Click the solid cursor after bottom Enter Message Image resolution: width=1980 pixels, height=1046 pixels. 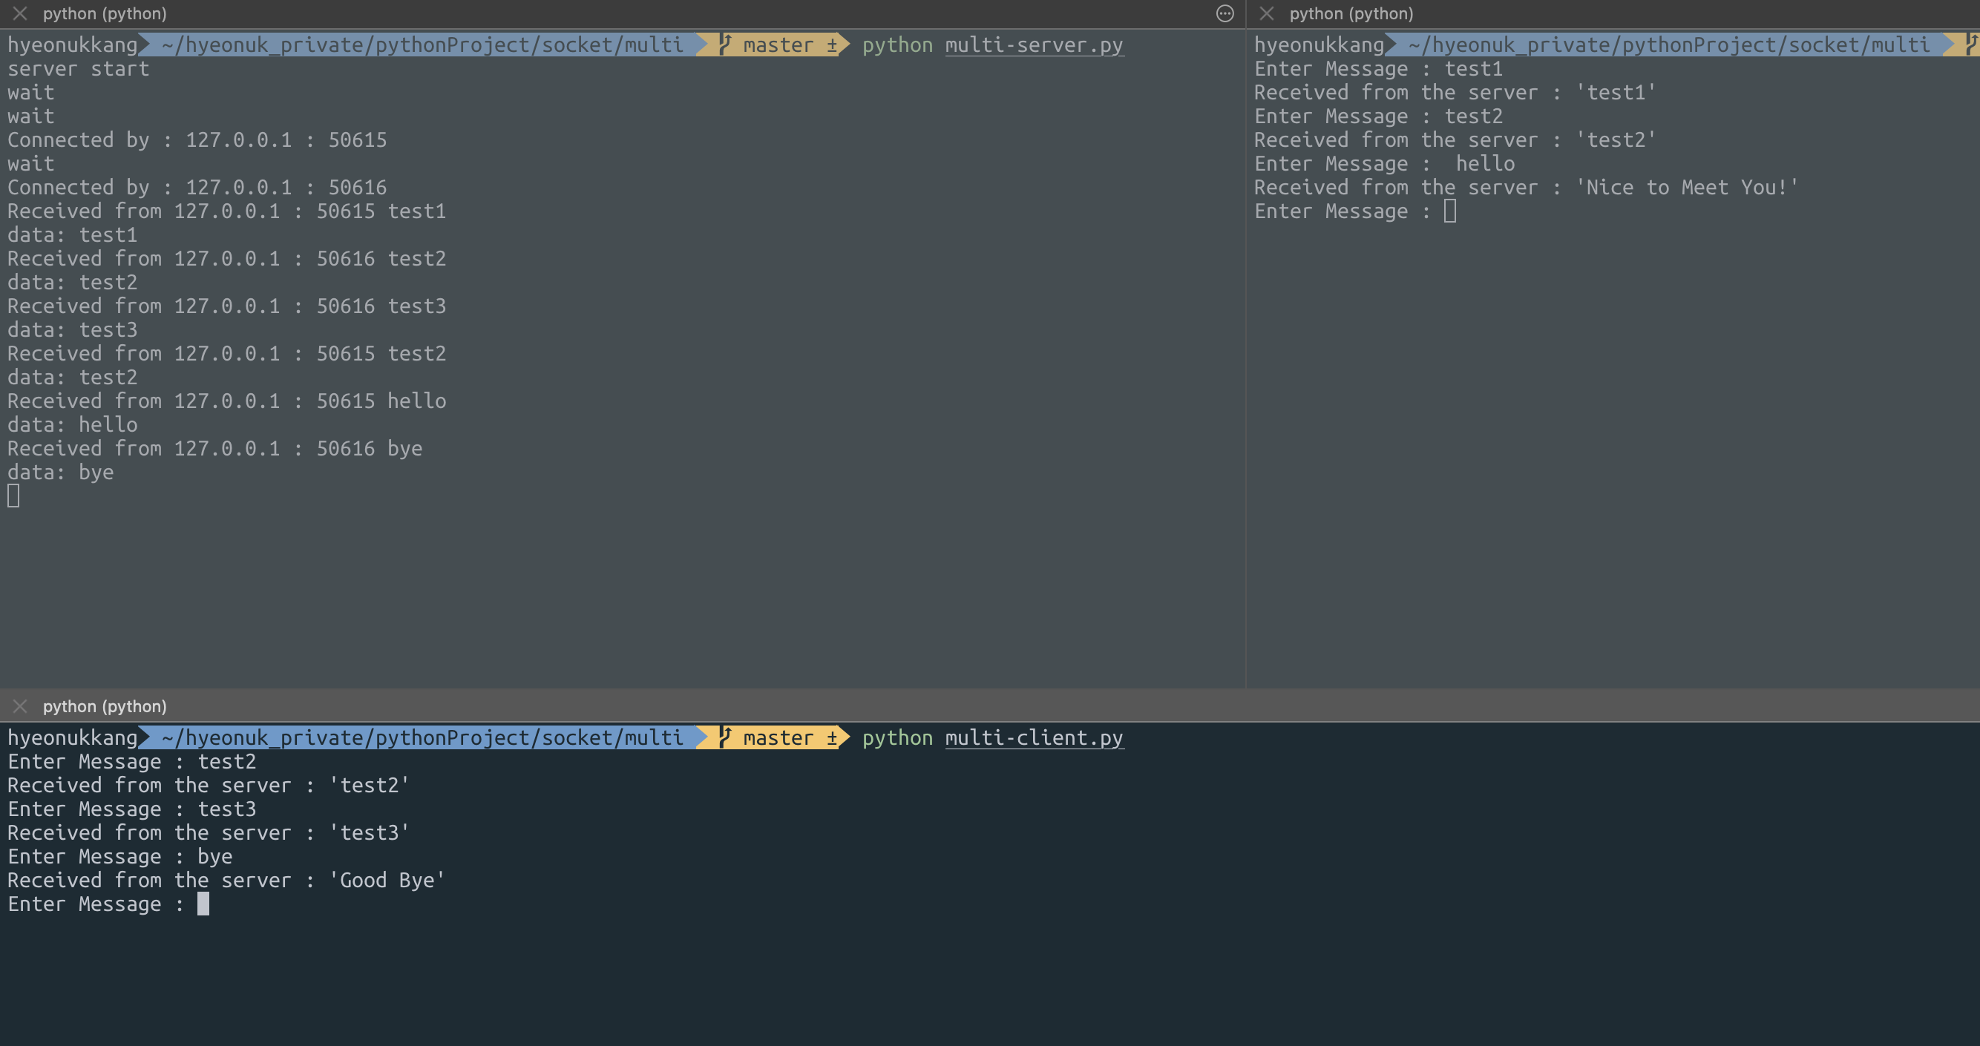tap(203, 904)
